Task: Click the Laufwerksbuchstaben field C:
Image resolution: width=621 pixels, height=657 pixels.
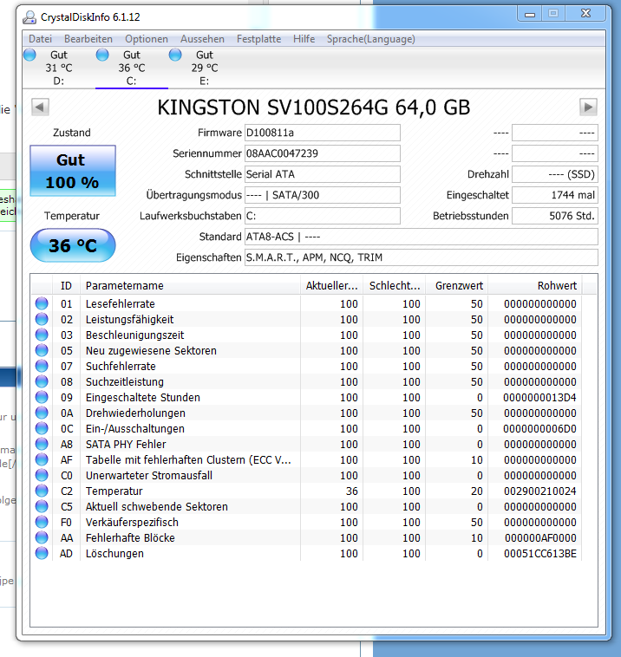Action: coord(322,216)
